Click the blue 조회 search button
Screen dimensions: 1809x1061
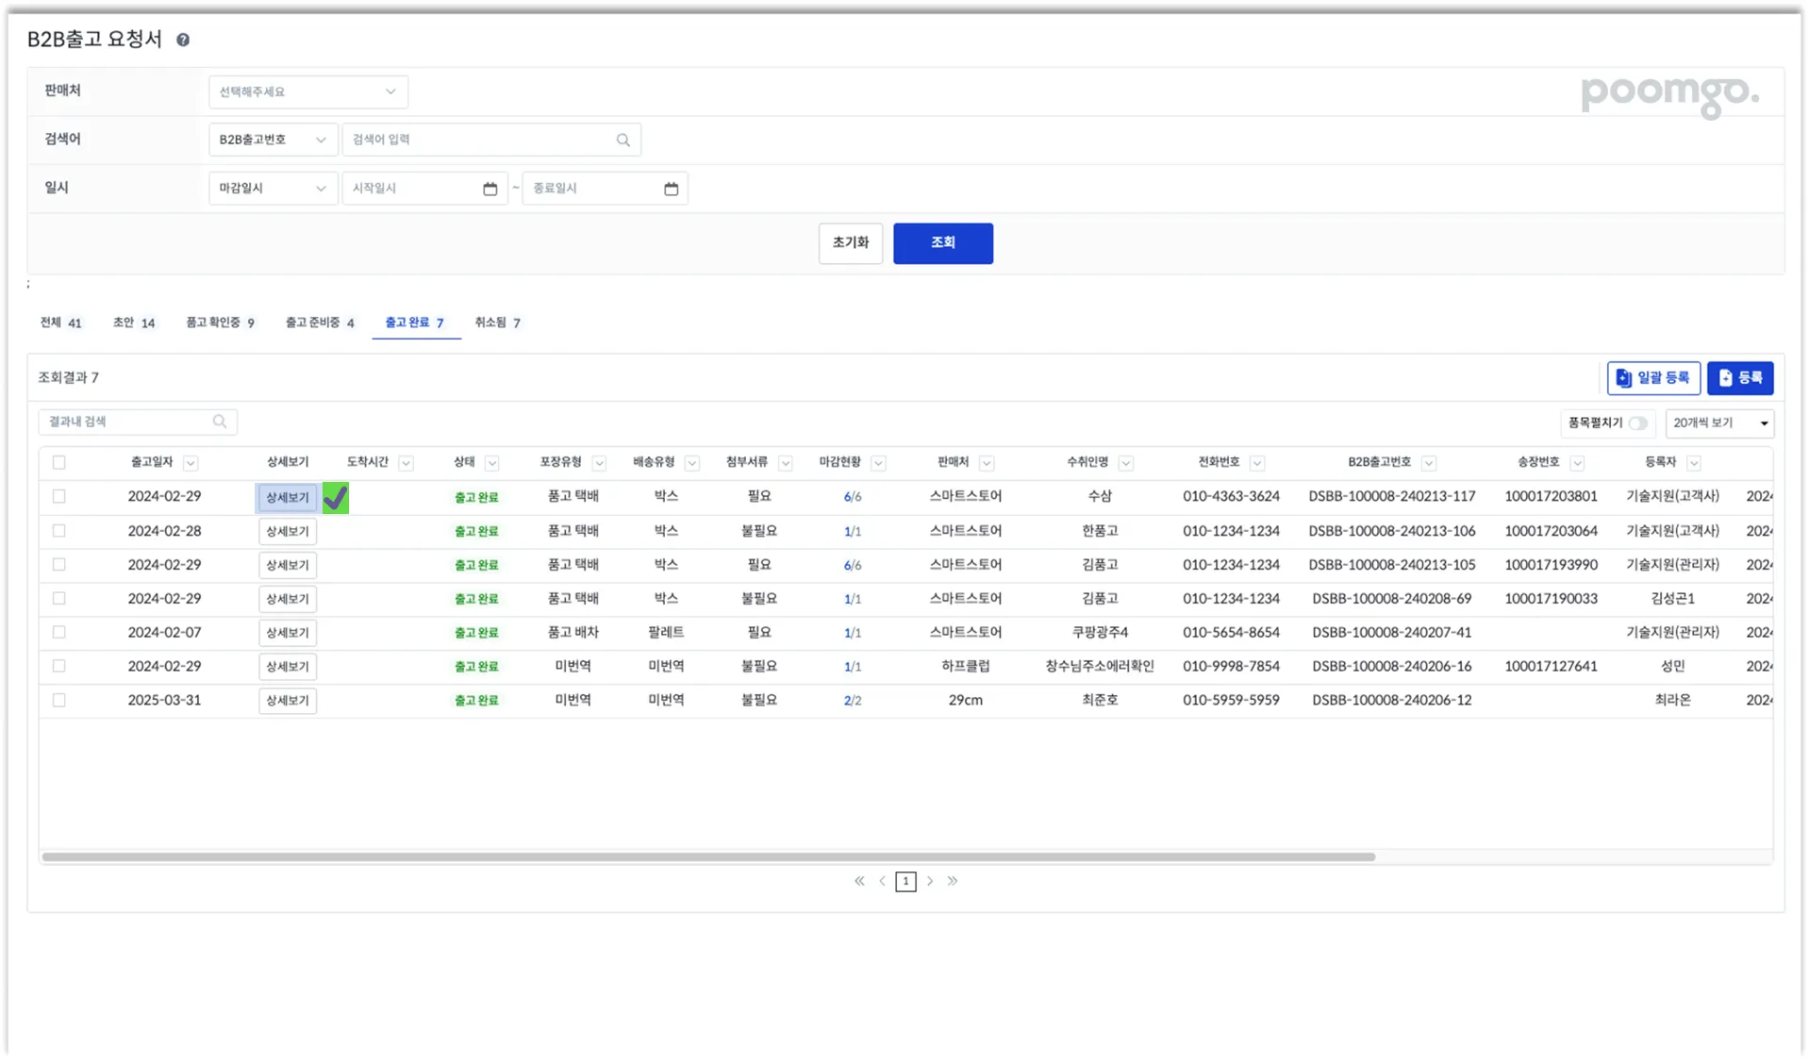(943, 243)
